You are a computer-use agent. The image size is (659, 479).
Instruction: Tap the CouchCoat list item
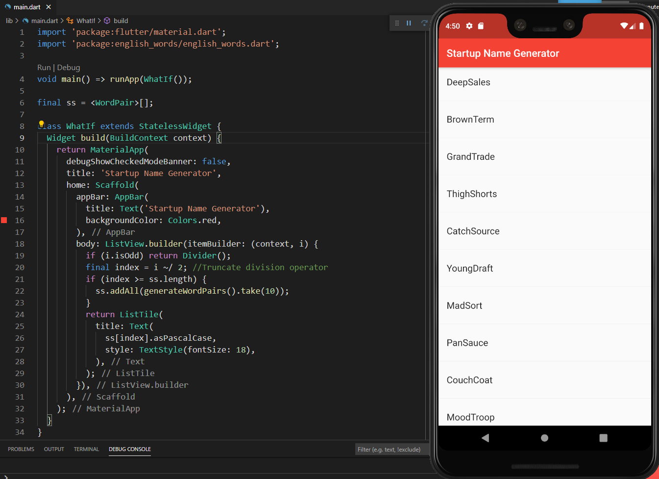[x=544, y=380]
